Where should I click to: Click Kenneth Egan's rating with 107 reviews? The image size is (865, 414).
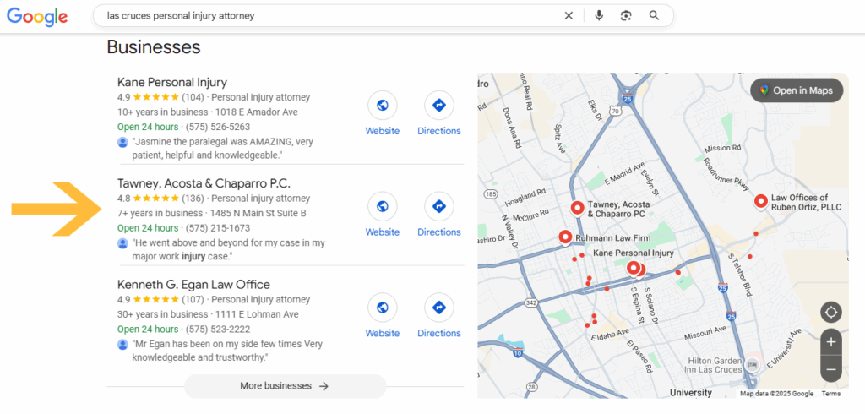[x=160, y=299]
